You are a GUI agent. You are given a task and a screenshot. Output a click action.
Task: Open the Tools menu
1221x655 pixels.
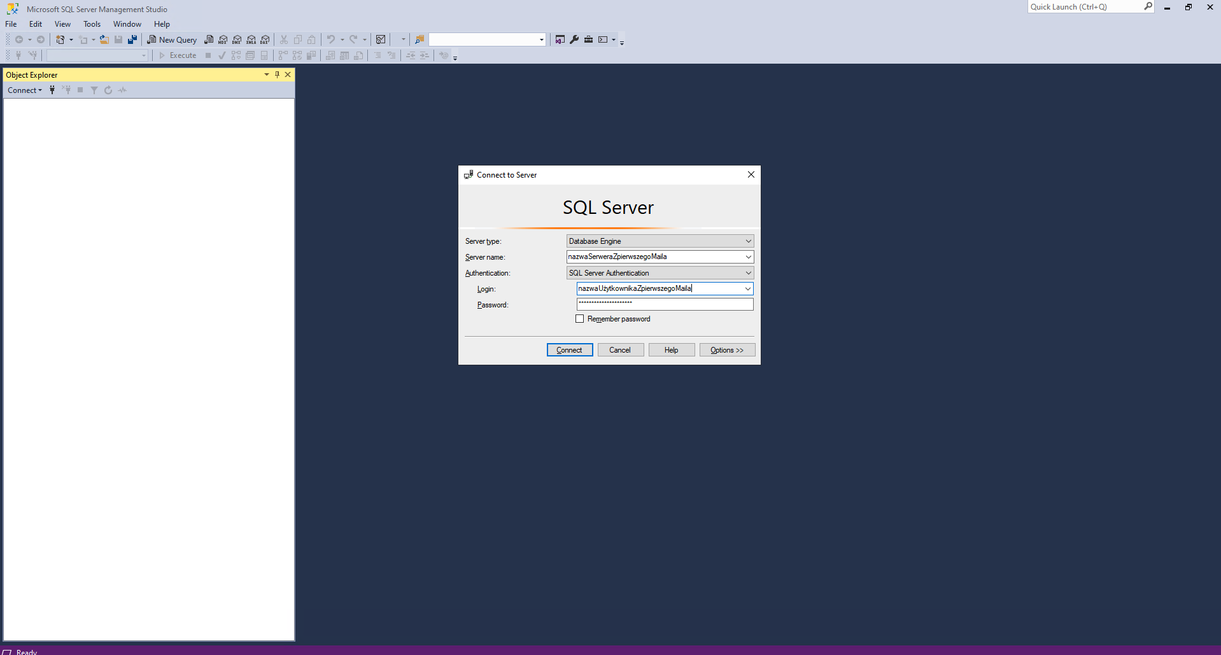(92, 24)
